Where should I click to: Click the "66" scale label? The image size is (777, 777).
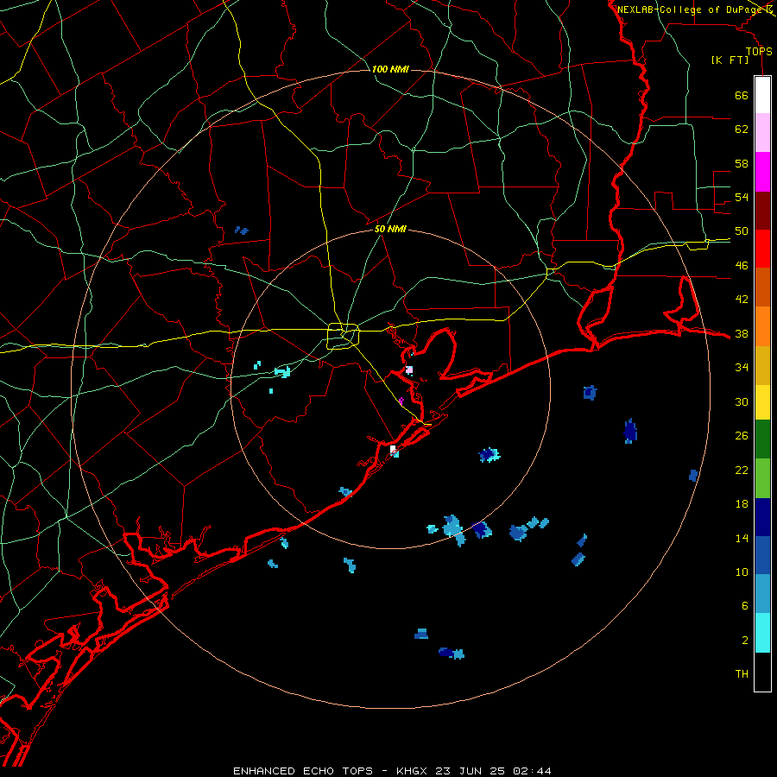tap(742, 95)
